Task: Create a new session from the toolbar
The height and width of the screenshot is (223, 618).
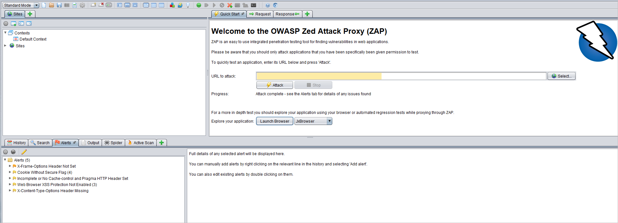Action: click(44, 5)
